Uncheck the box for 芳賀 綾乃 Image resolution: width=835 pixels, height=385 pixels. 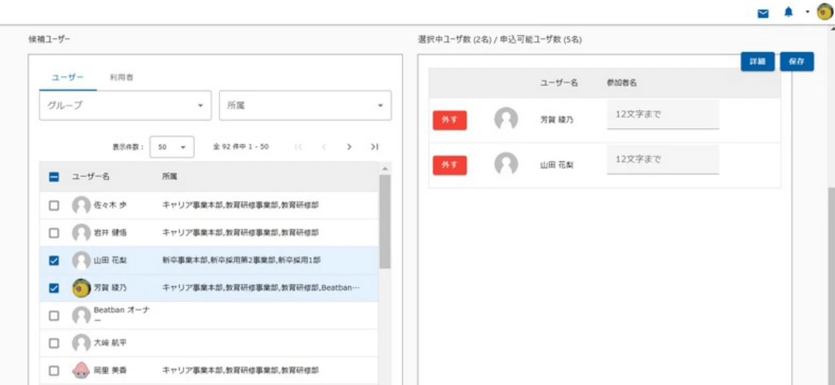tap(54, 288)
